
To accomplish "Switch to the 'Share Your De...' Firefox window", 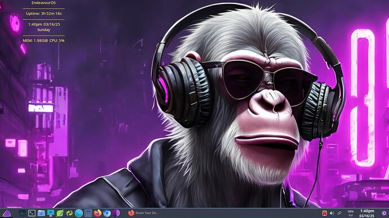I will coord(143,213).
